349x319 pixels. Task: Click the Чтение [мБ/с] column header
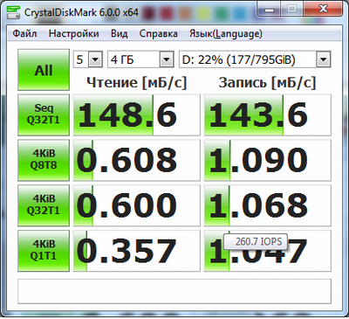coord(136,83)
